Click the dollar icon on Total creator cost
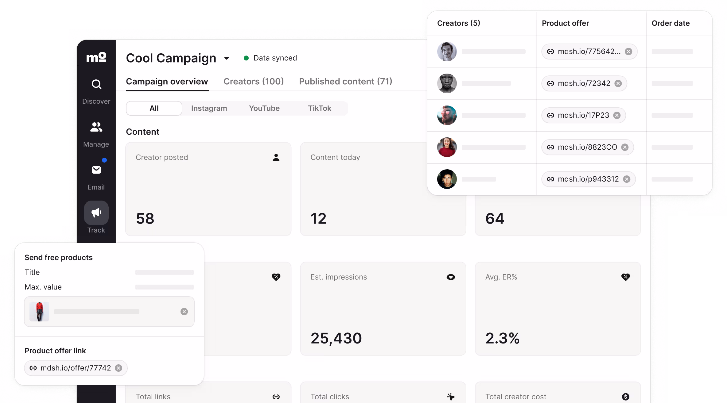This screenshot has width=727, height=403. click(x=625, y=397)
